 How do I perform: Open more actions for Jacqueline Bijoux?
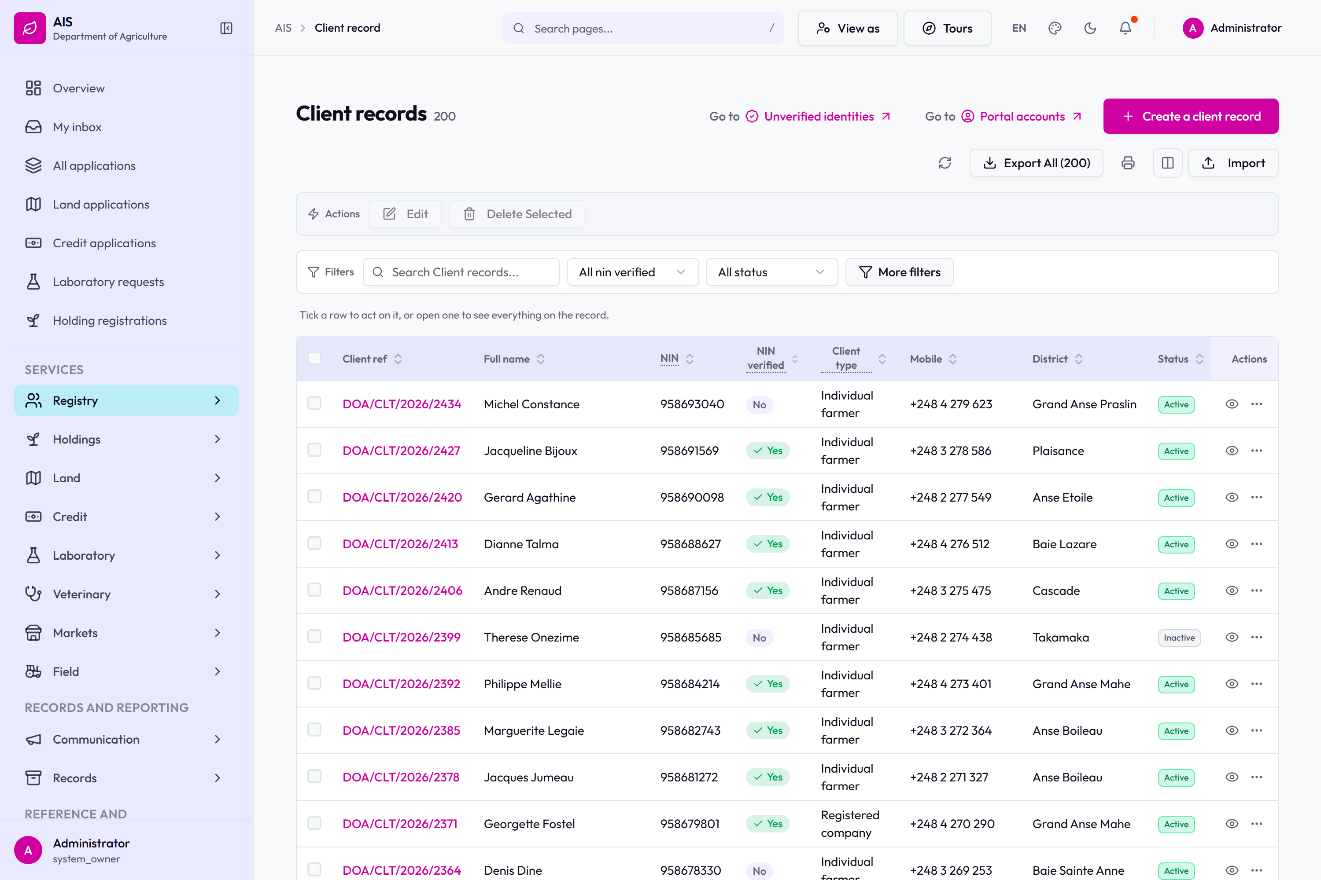point(1256,451)
